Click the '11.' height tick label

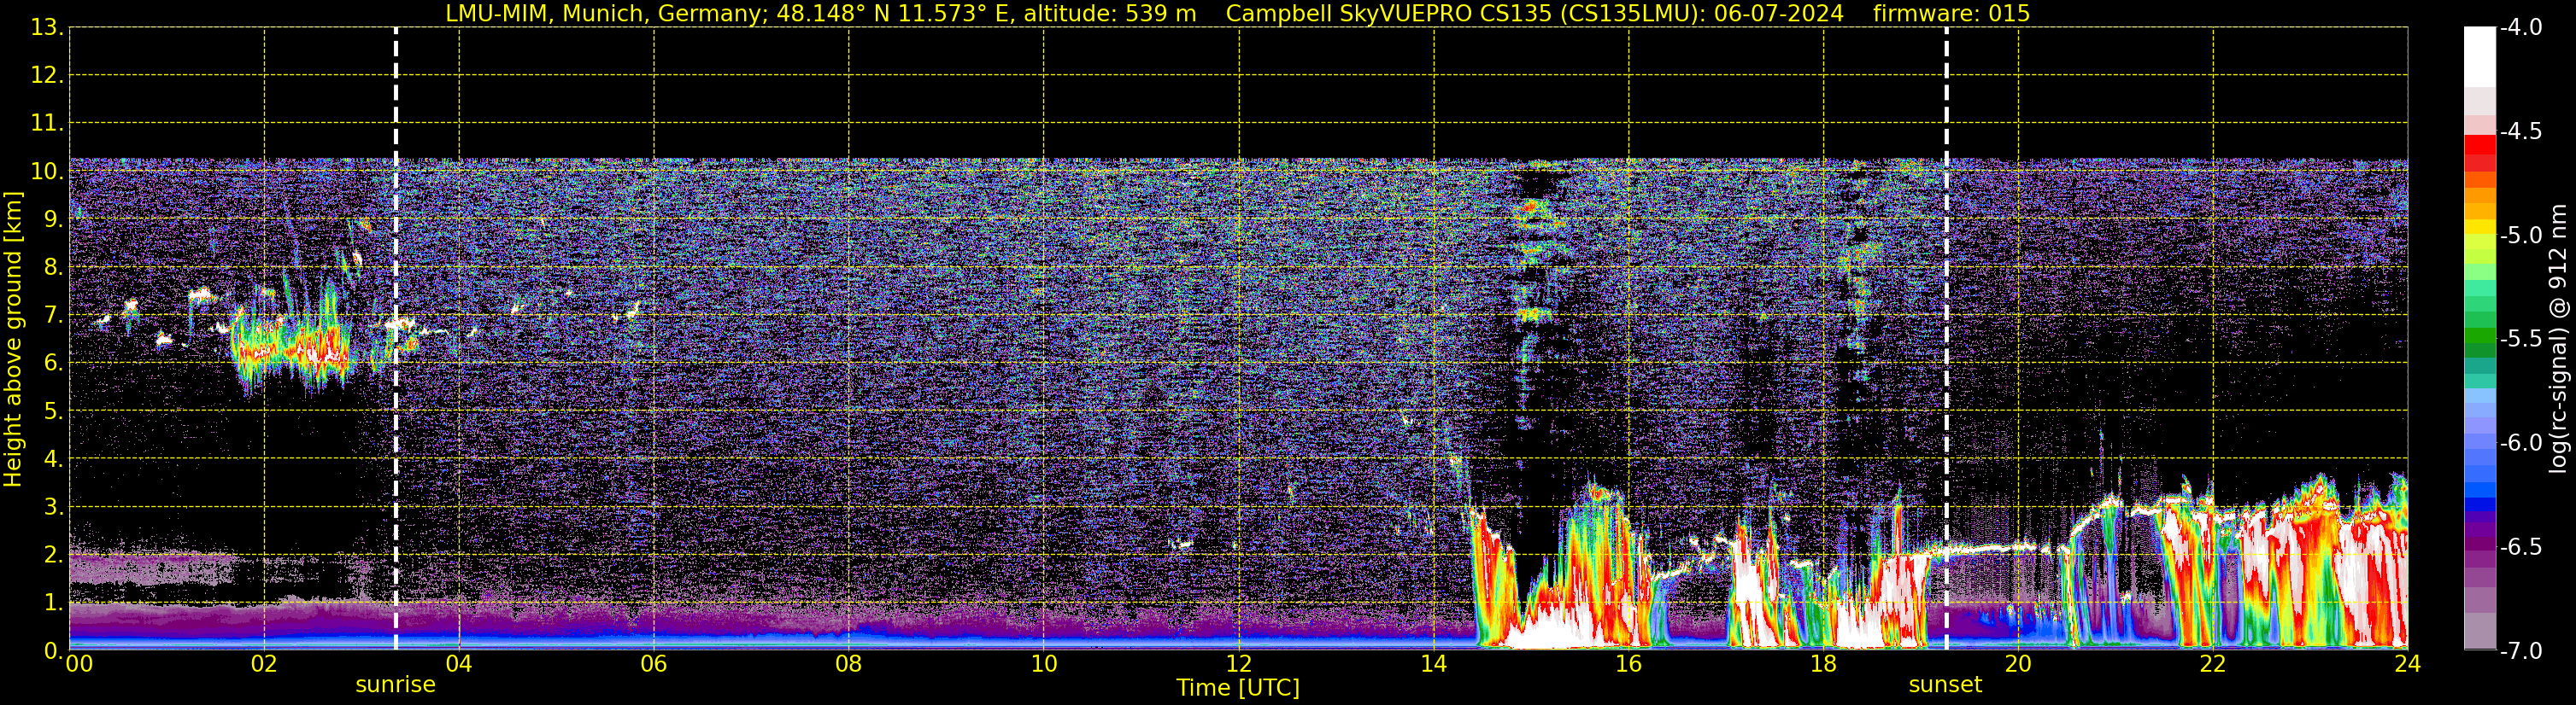tap(47, 124)
